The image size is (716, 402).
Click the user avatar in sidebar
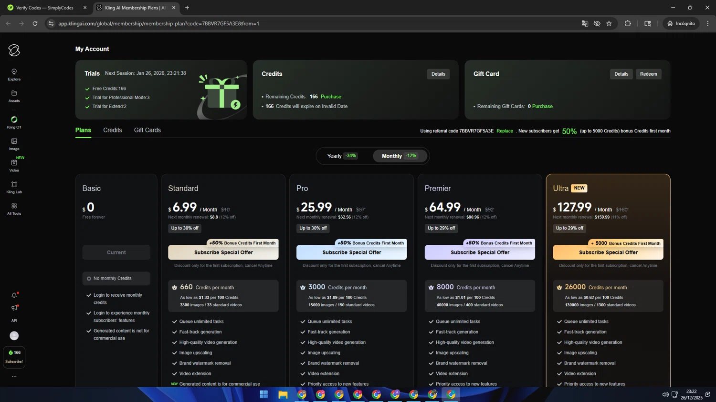click(x=14, y=336)
